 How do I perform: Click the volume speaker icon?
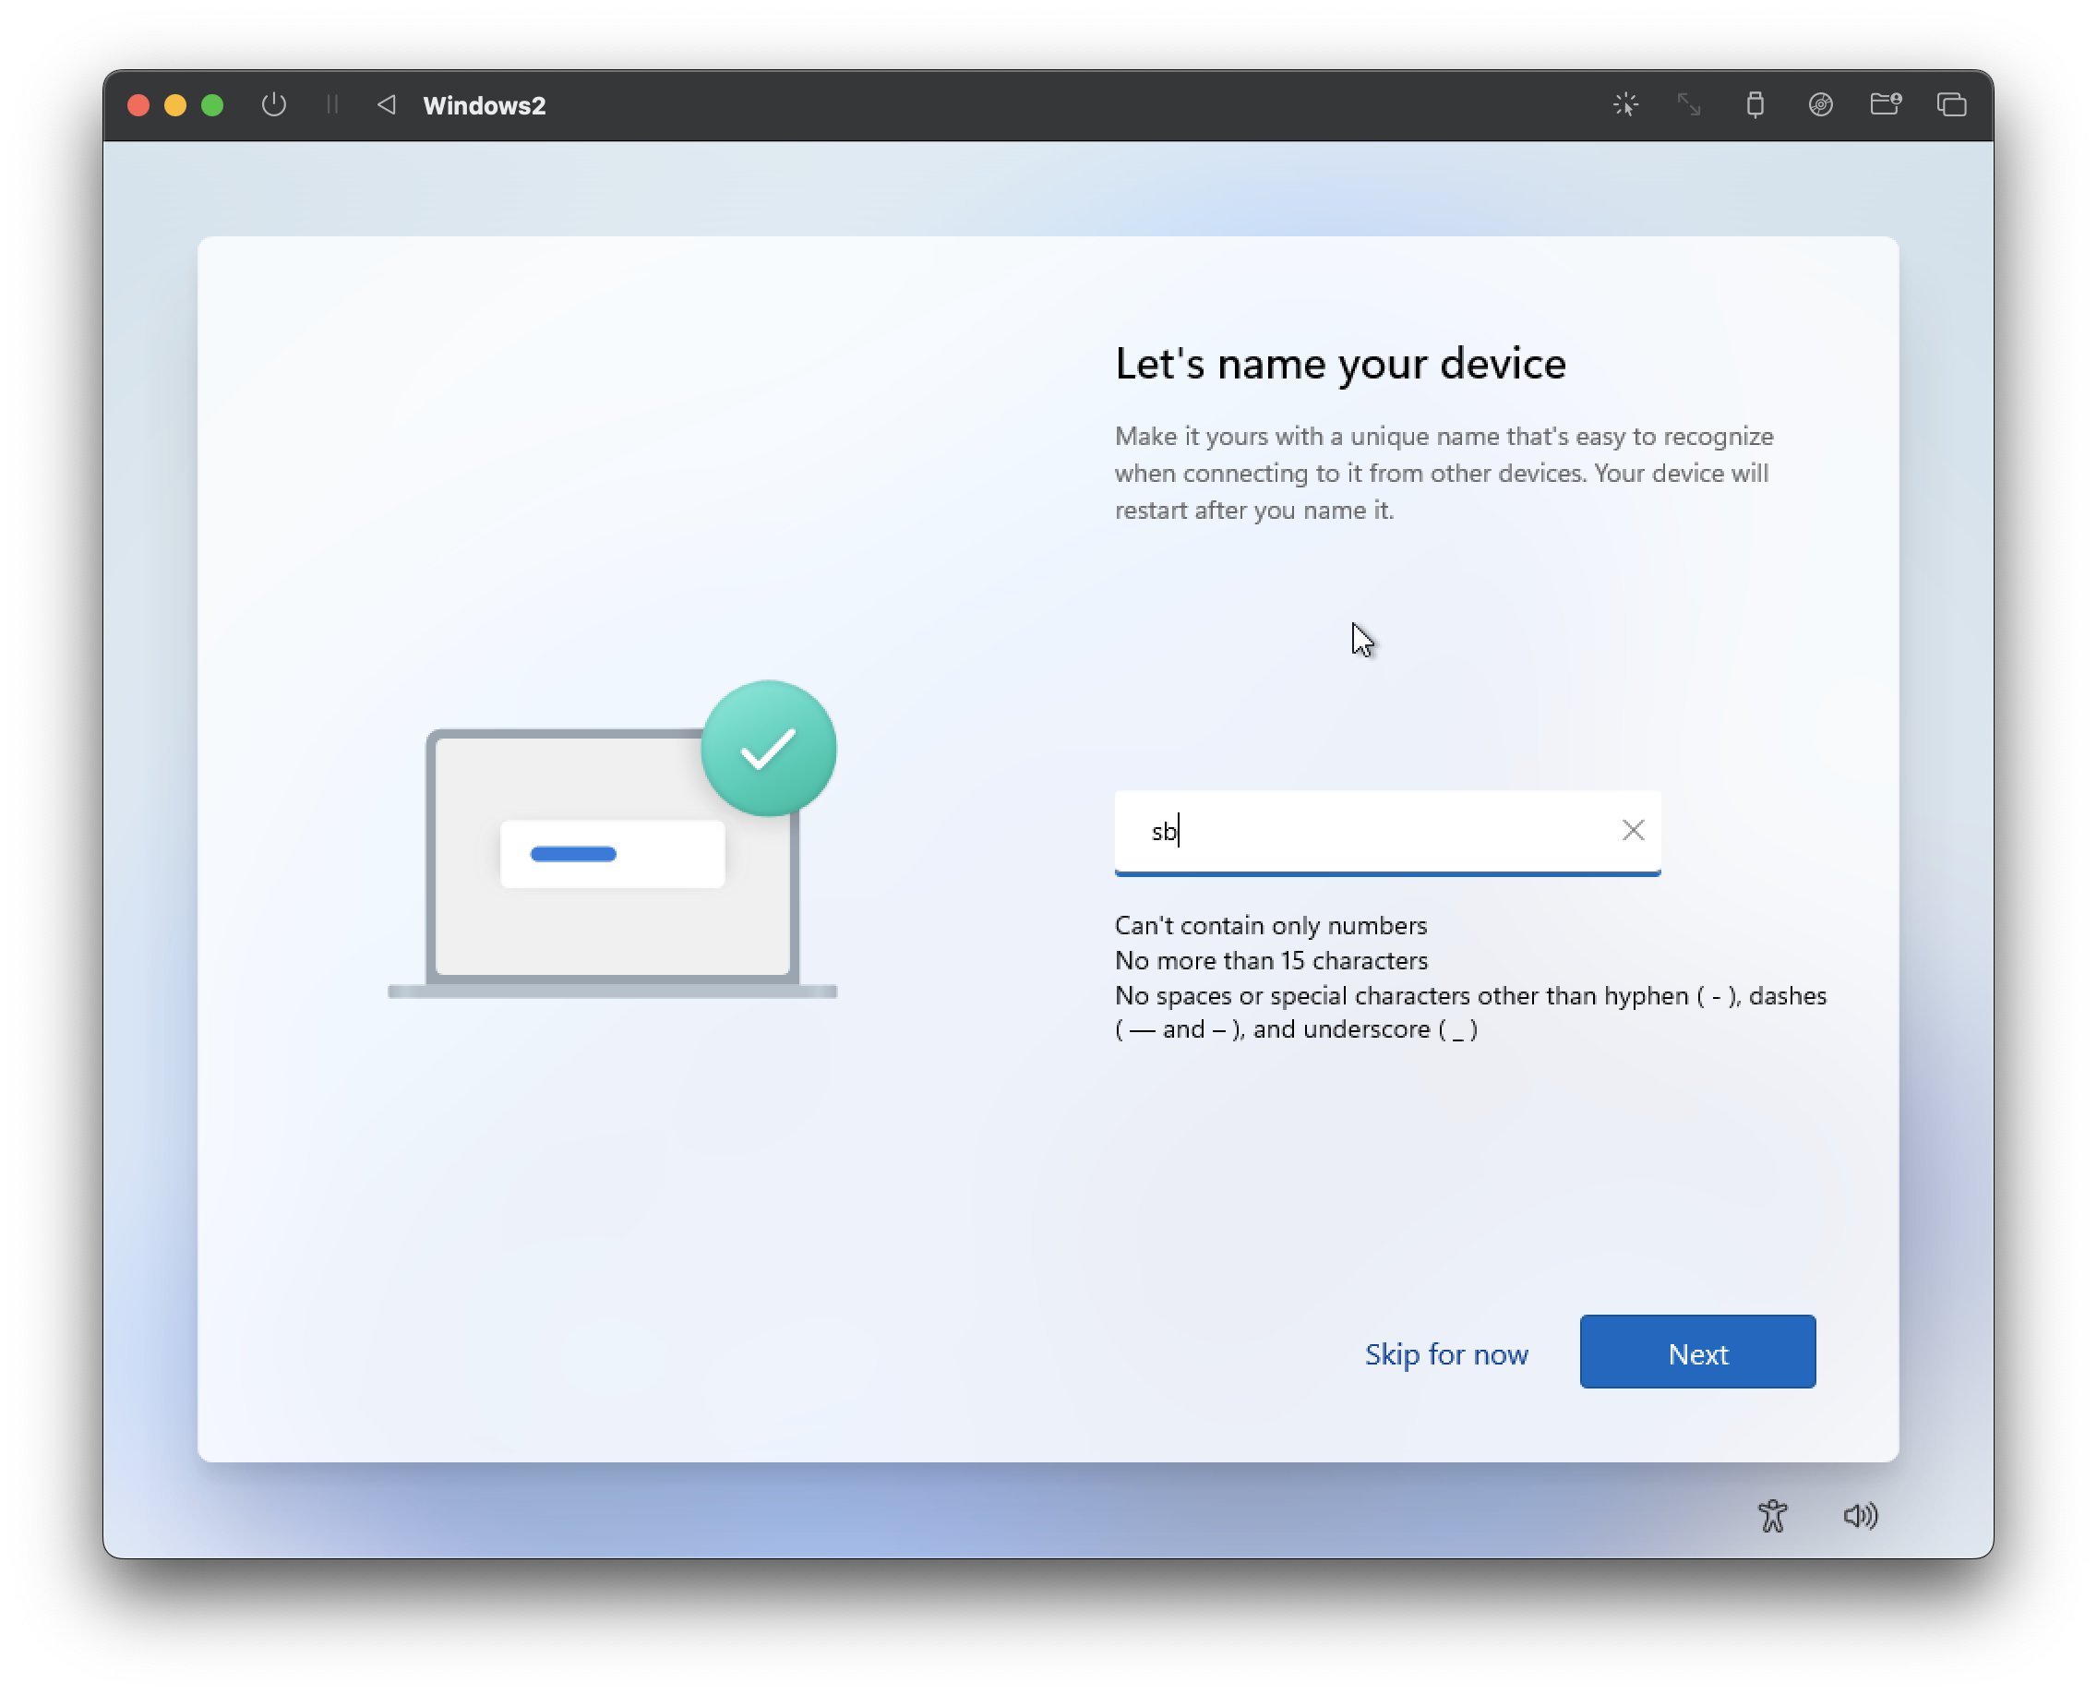click(x=1860, y=1515)
